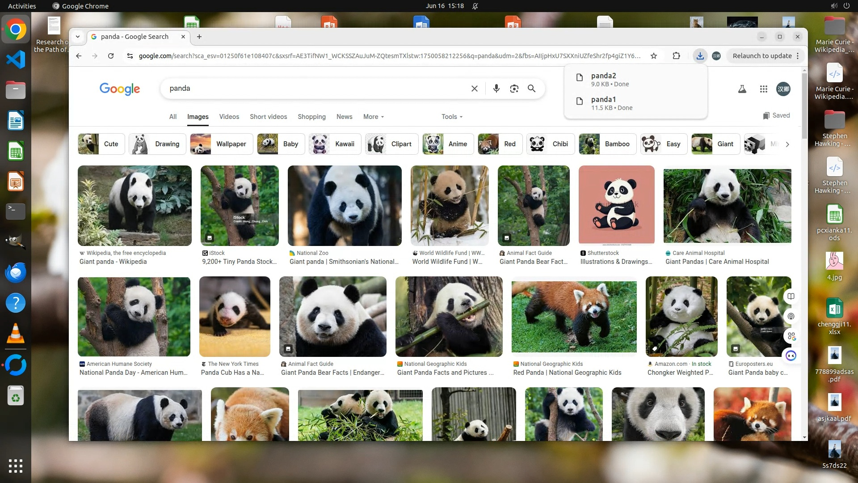This screenshot has height=483, width=858.
Task: Switch to the Videos tab
Action: 229,117
